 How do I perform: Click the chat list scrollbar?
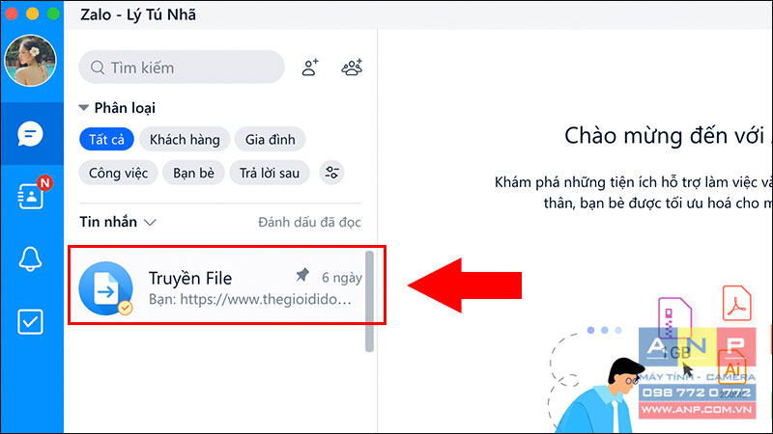(x=369, y=301)
